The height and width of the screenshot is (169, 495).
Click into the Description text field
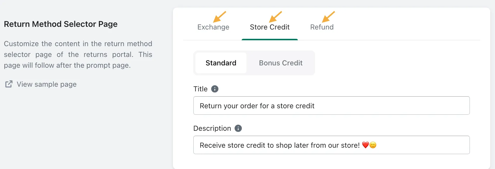point(331,145)
